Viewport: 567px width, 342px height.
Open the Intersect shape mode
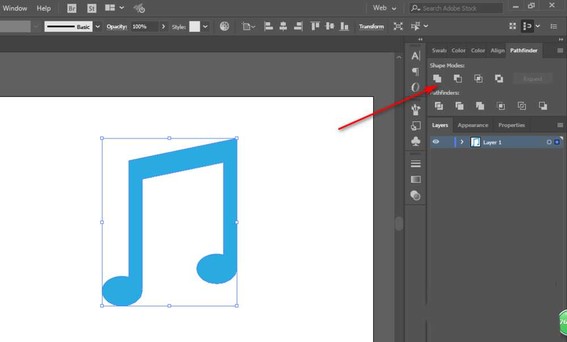coord(478,78)
